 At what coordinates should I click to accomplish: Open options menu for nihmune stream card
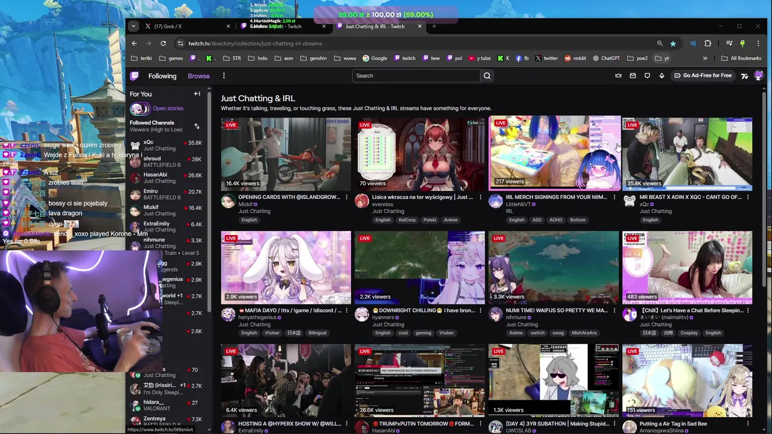coord(614,310)
